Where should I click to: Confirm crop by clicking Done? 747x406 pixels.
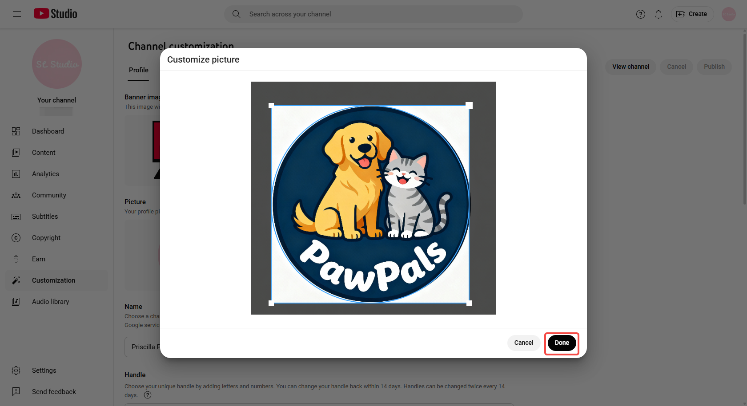(562, 343)
